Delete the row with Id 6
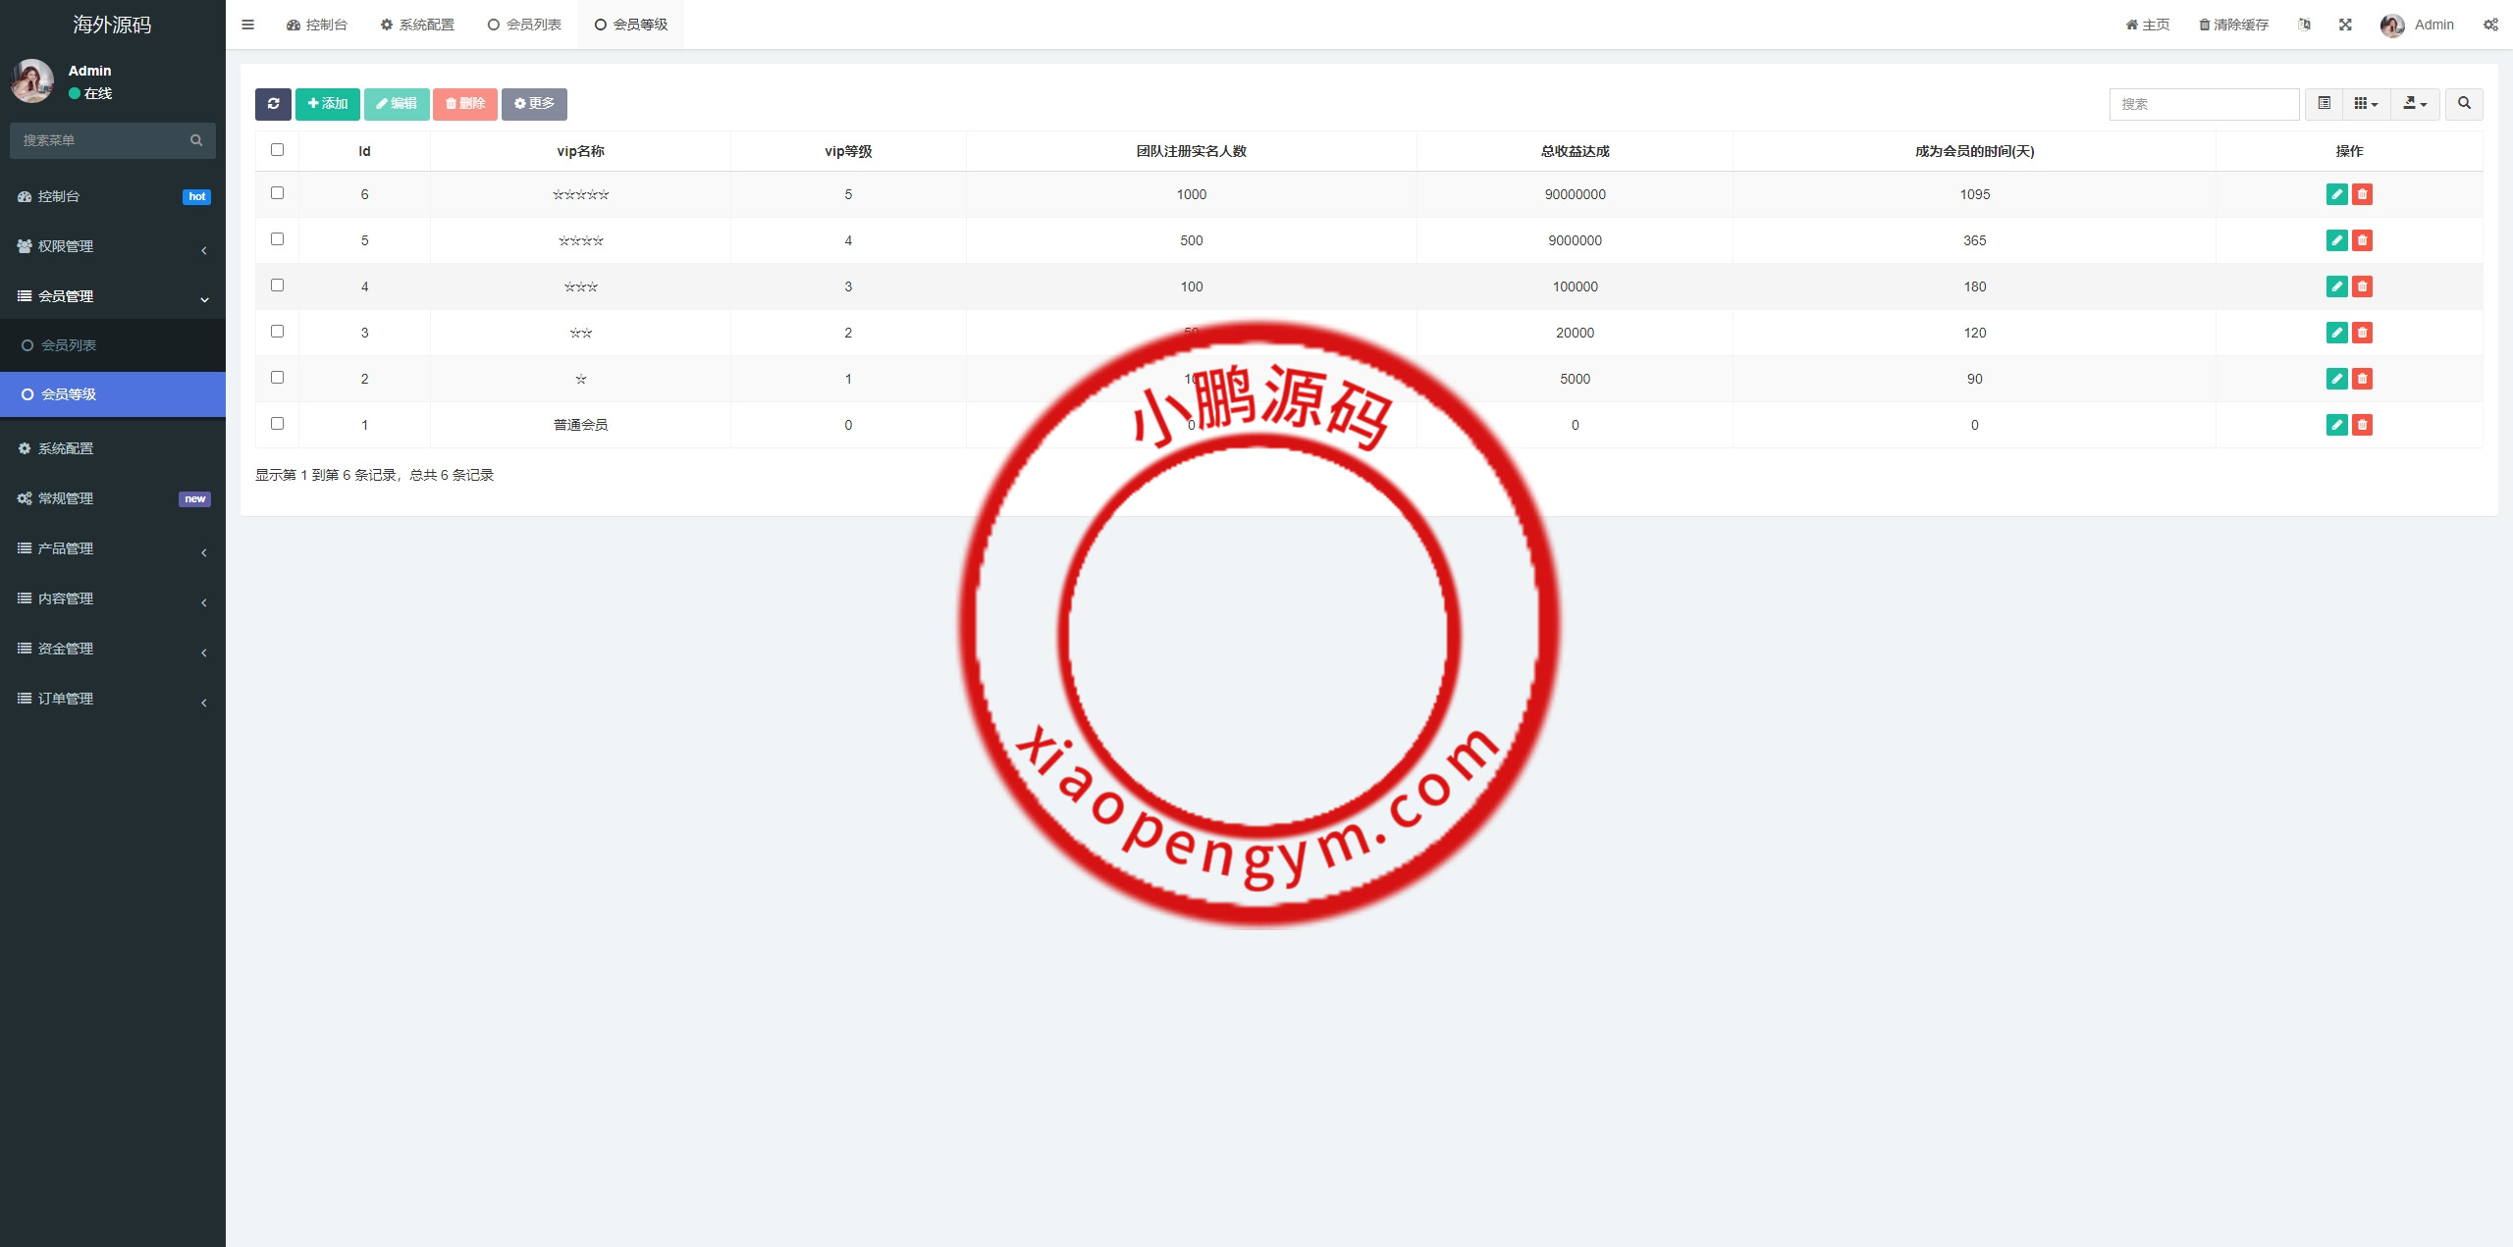This screenshot has height=1247, width=2513. pyautogui.click(x=2362, y=194)
